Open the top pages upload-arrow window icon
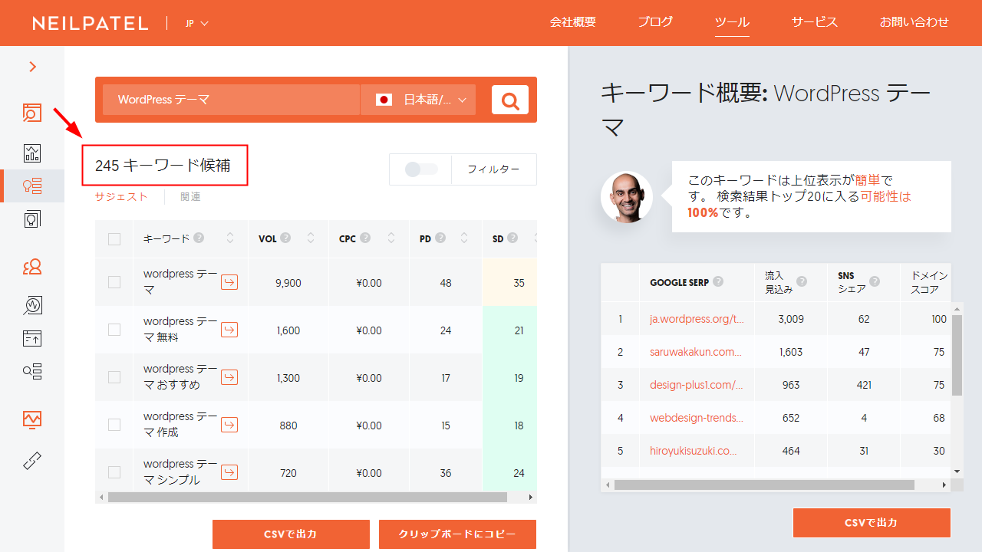The width and height of the screenshot is (982, 552). coord(32,338)
